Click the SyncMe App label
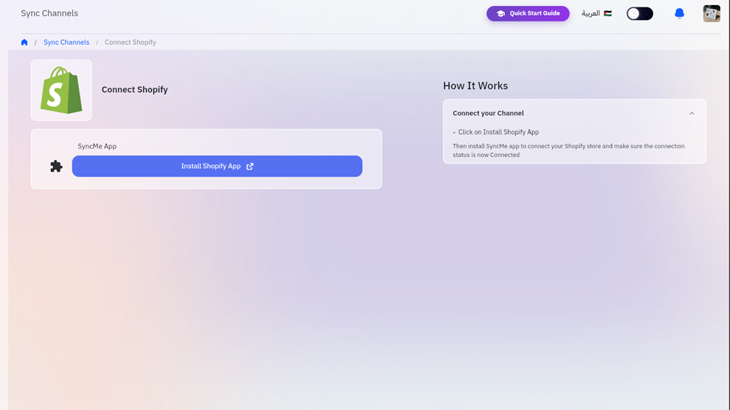The image size is (730, 410). 97,146
